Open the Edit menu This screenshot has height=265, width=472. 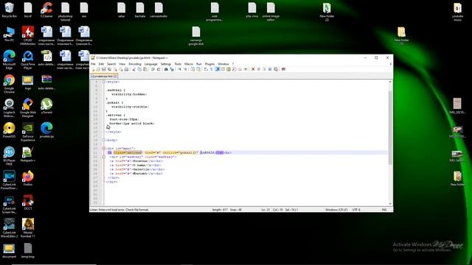click(x=101, y=64)
